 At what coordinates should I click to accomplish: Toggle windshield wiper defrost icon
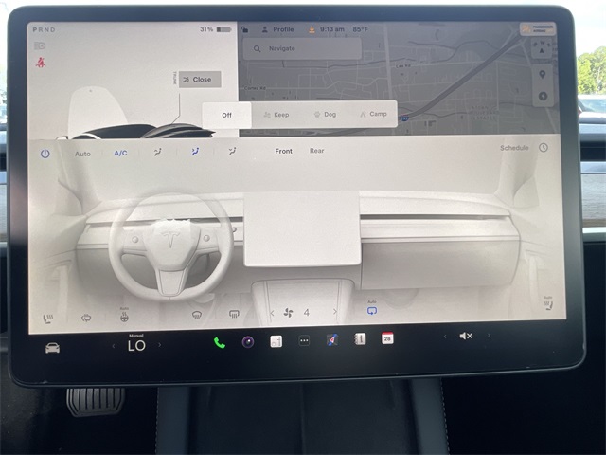point(86,318)
